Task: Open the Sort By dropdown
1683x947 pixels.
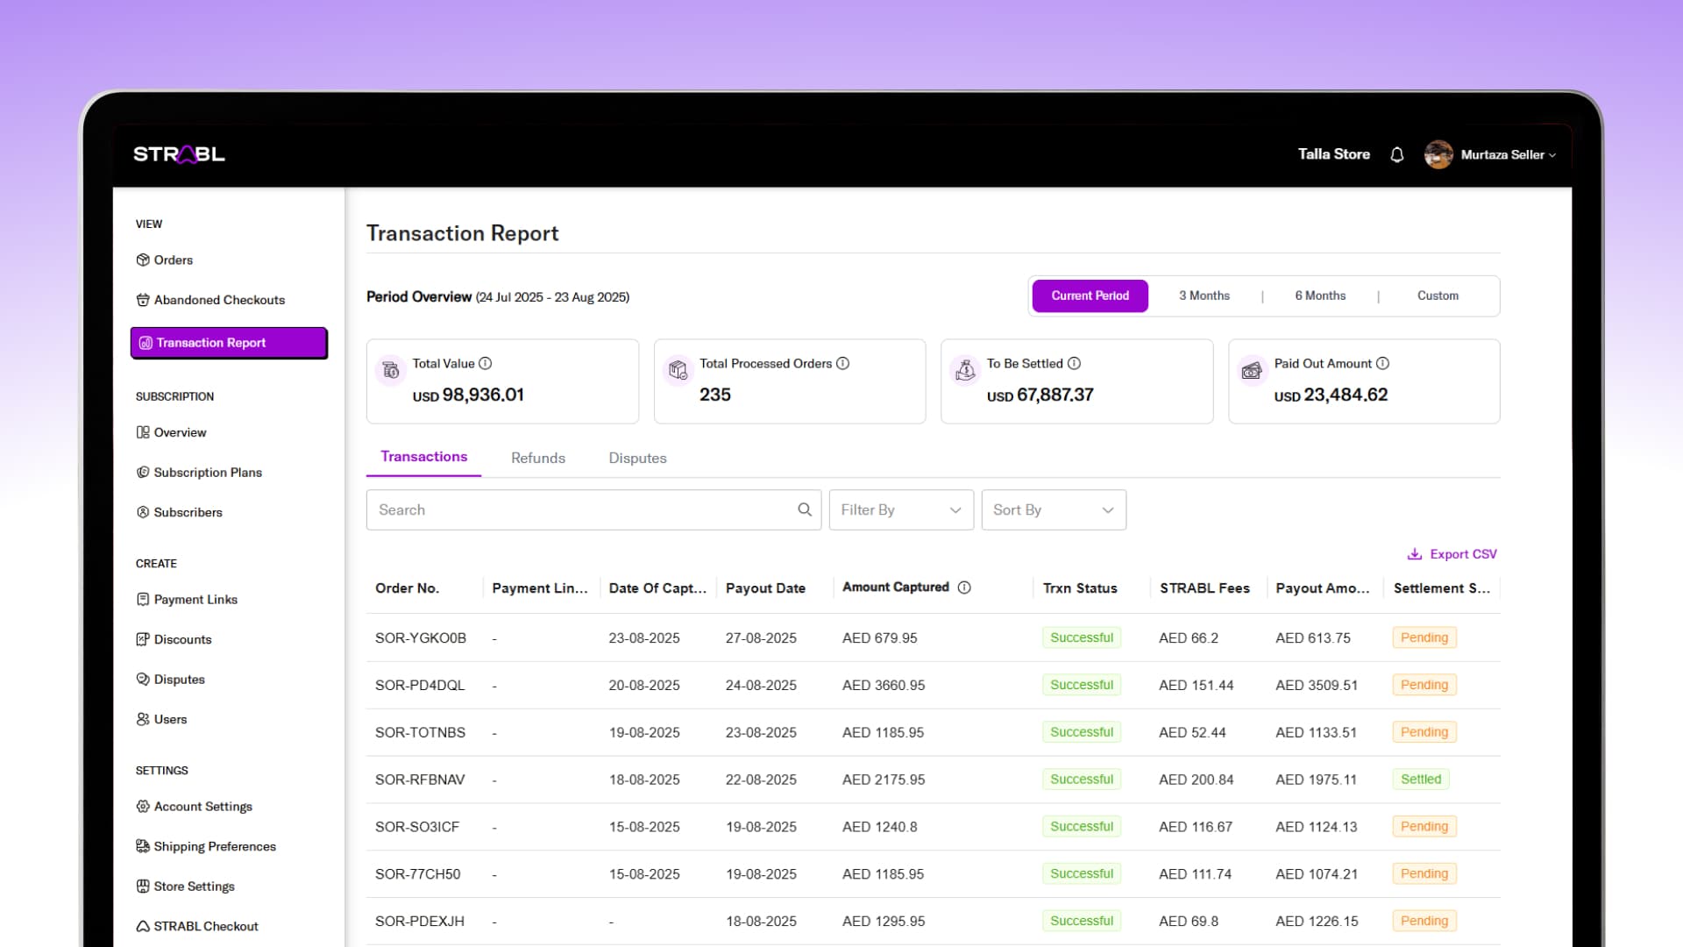Action: 1053,509
